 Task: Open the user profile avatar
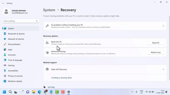[x=6, y=12]
